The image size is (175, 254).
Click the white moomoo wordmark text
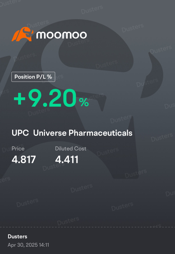click(61, 35)
